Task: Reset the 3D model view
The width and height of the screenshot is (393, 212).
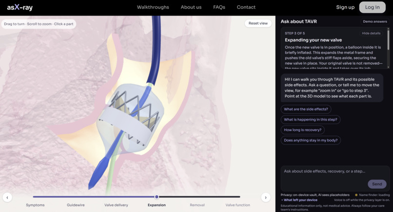Action: 258,23
